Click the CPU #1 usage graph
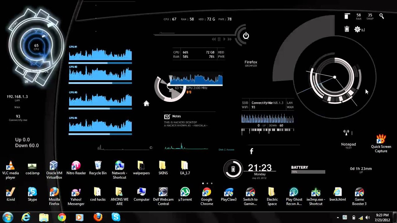 click(x=100, y=55)
